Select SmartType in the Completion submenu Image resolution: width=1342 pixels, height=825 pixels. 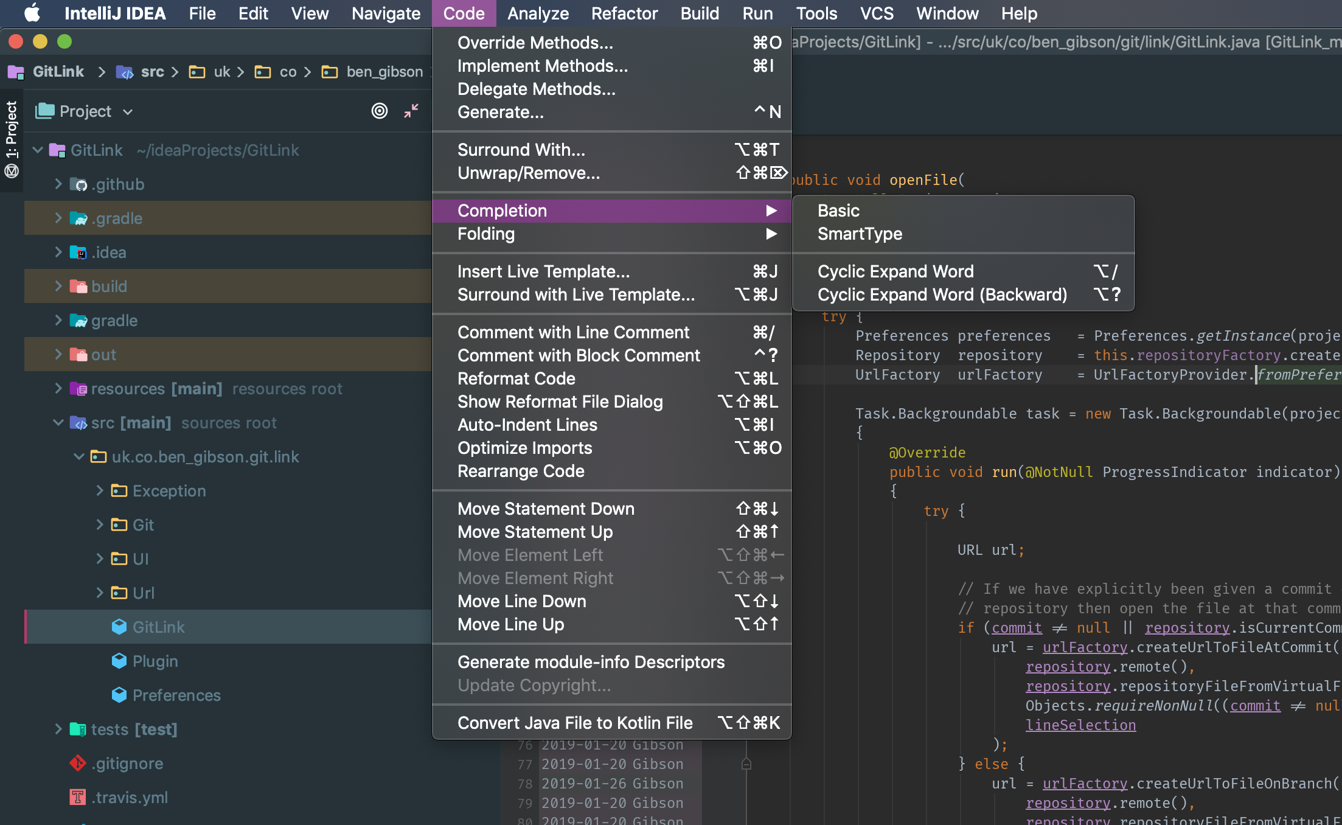[860, 234]
